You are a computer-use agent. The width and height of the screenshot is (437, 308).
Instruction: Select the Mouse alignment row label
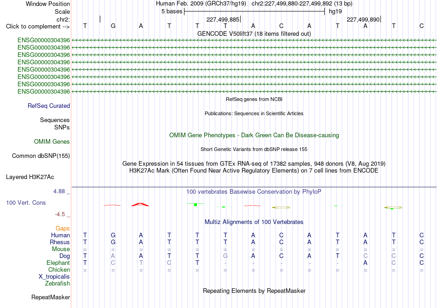click(x=61, y=249)
